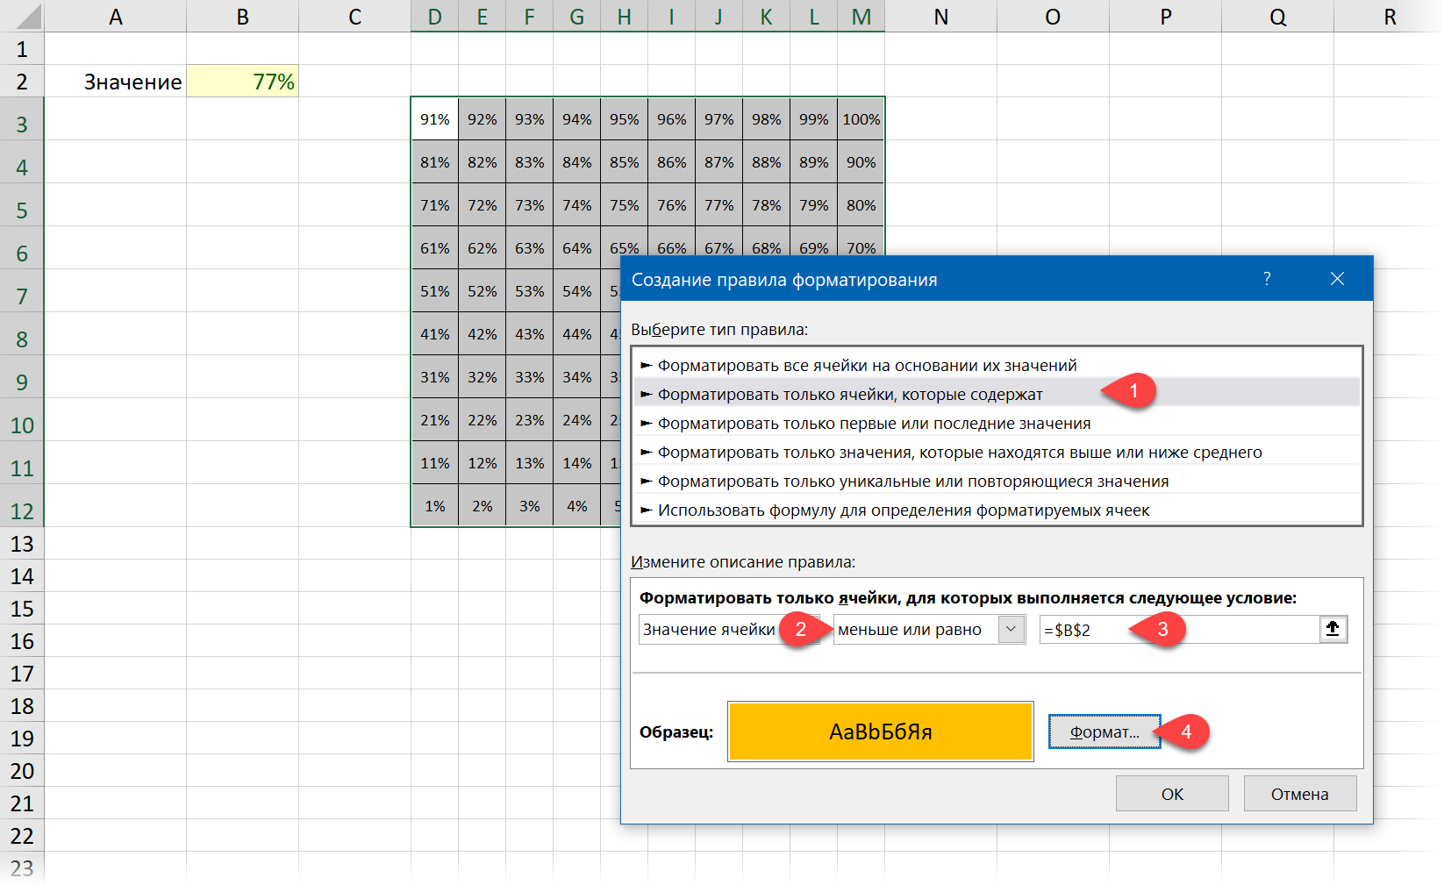
Task: Select 'Форматировать только ячейки, которые содержат'
Action: [997, 394]
